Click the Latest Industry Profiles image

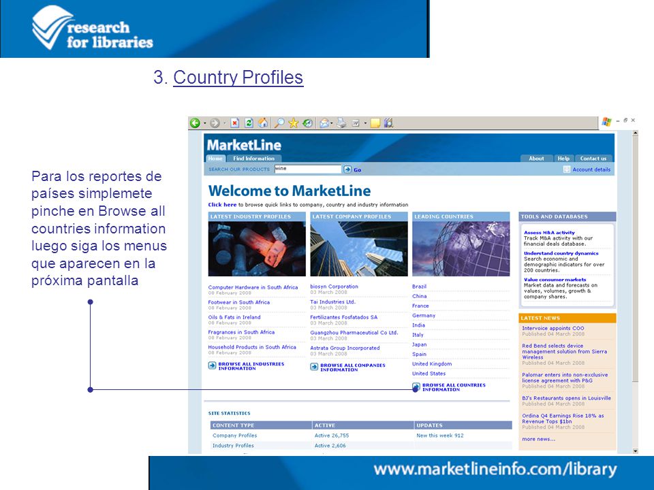[257, 249]
